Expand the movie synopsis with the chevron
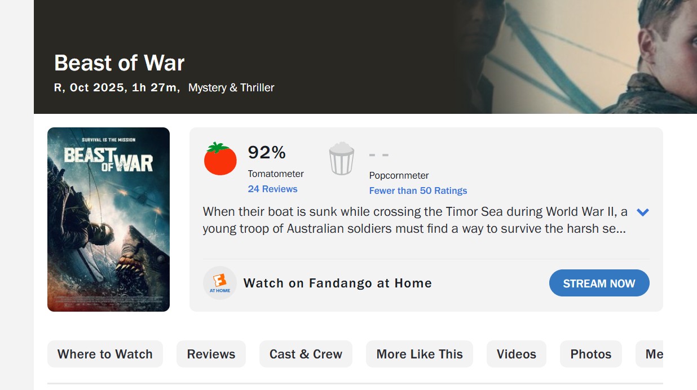The image size is (697, 390). (x=642, y=212)
